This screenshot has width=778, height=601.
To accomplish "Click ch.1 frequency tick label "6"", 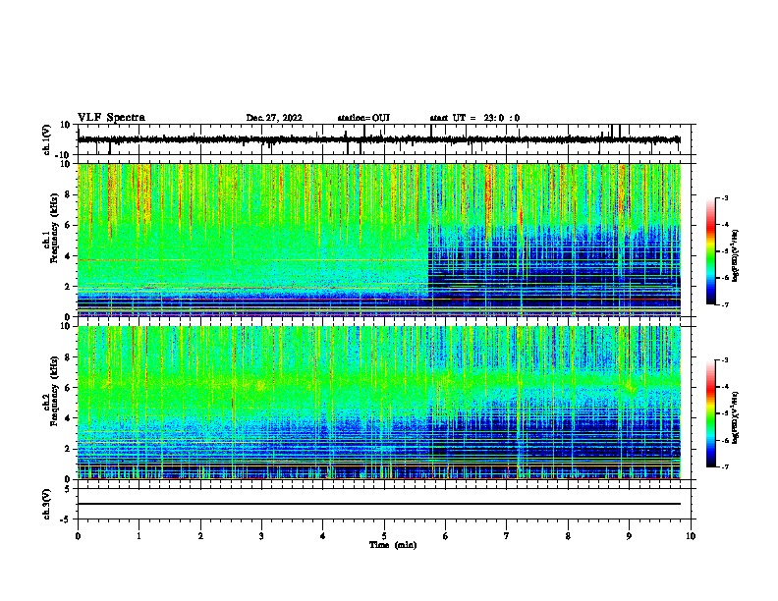I will [68, 226].
